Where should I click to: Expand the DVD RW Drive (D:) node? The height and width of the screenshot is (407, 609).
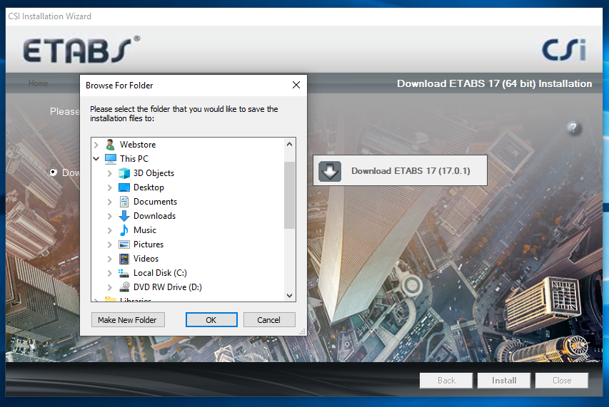coord(110,288)
